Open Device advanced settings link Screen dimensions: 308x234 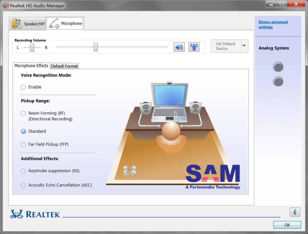click(273, 25)
